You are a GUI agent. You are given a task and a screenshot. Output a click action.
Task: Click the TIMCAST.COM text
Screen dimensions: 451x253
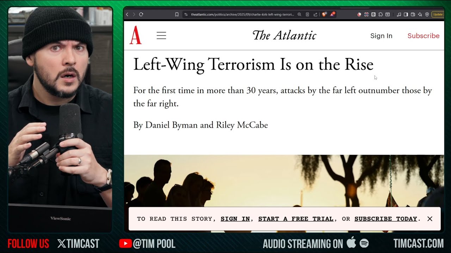point(419,244)
